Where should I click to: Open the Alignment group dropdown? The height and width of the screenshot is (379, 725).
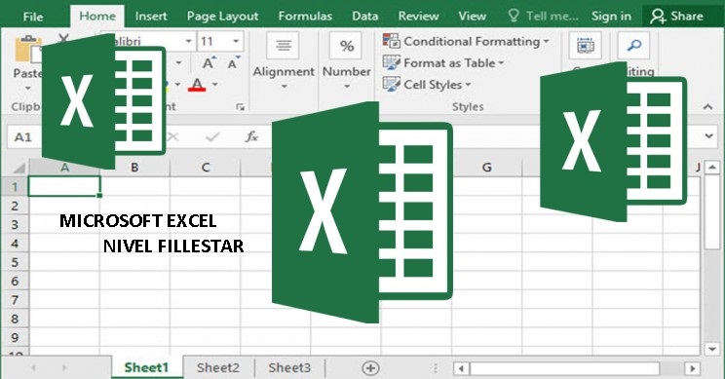click(x=284, y=87)
